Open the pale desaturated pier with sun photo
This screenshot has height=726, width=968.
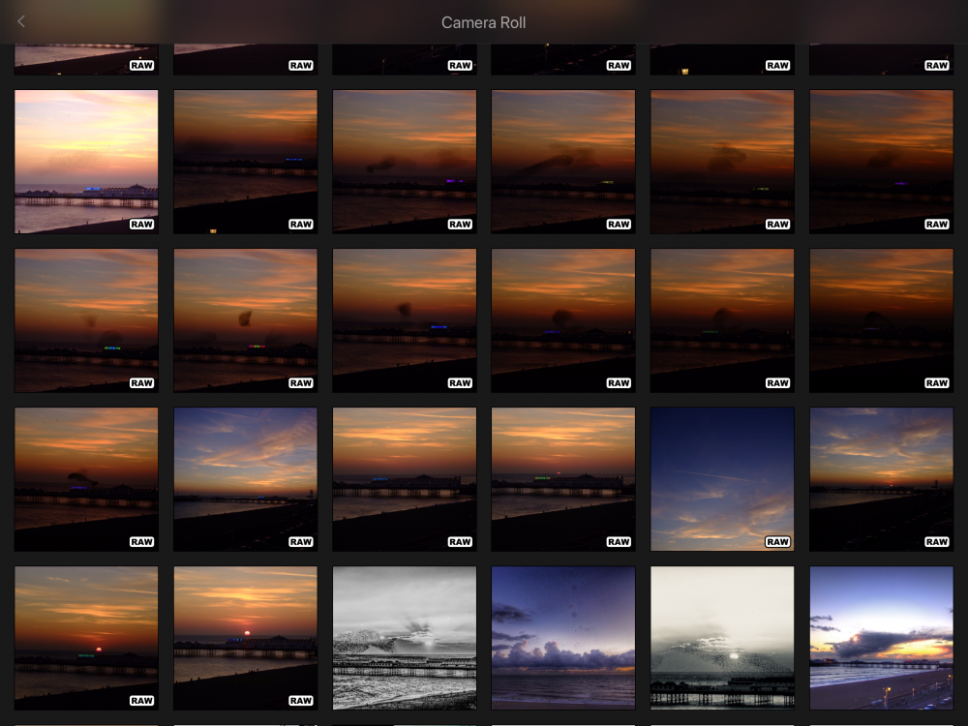[721, 637]
